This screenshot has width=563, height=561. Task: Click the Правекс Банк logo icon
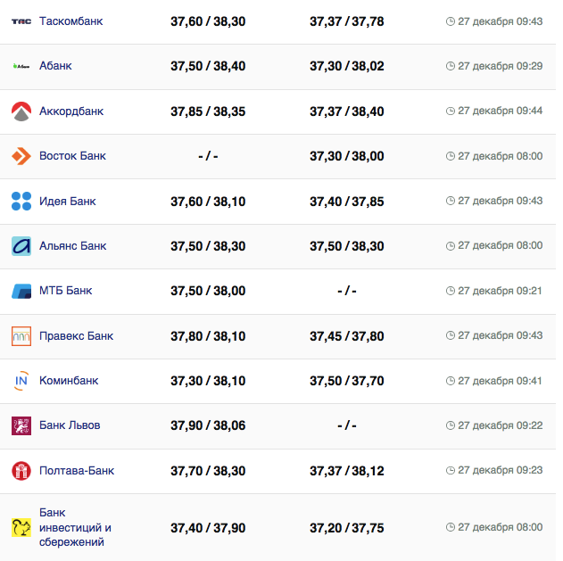pos(21,336)
